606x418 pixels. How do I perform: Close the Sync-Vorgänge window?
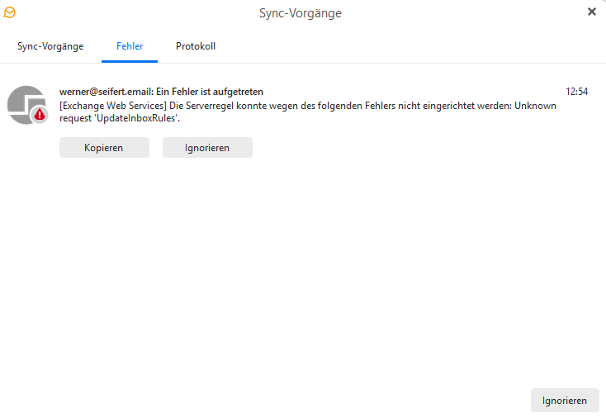point(591,12)
